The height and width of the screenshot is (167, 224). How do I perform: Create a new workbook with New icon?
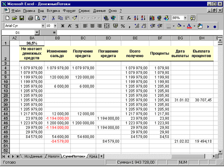[x=7, y=18]
